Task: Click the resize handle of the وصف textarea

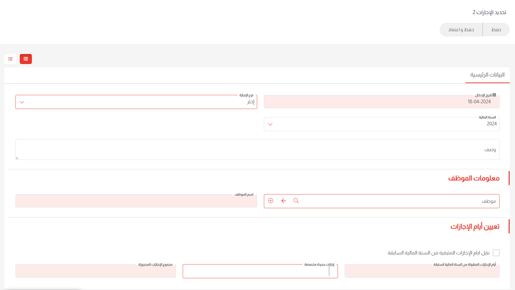Action: click(17, 158)
